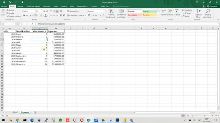Copy formatting with Copiar formato

pyautogui.click(x=14, y=16)
